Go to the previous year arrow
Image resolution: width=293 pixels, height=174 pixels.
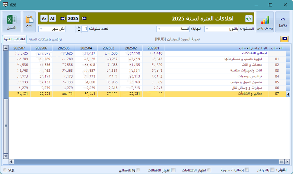(x=63, y=18)
